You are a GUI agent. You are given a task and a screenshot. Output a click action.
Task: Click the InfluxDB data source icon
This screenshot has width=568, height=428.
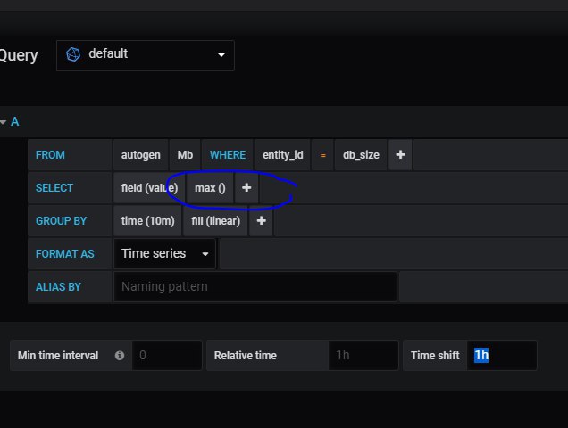click(x=73, y=54)
